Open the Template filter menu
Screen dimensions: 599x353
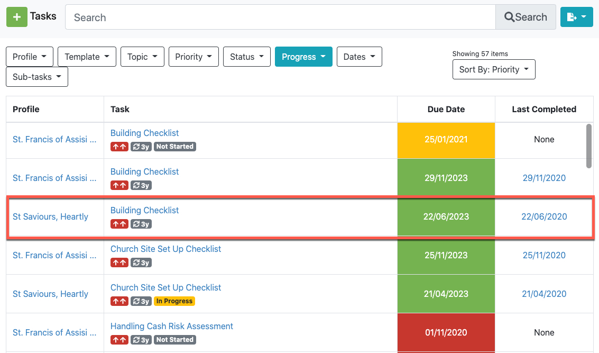coord(87,57)
